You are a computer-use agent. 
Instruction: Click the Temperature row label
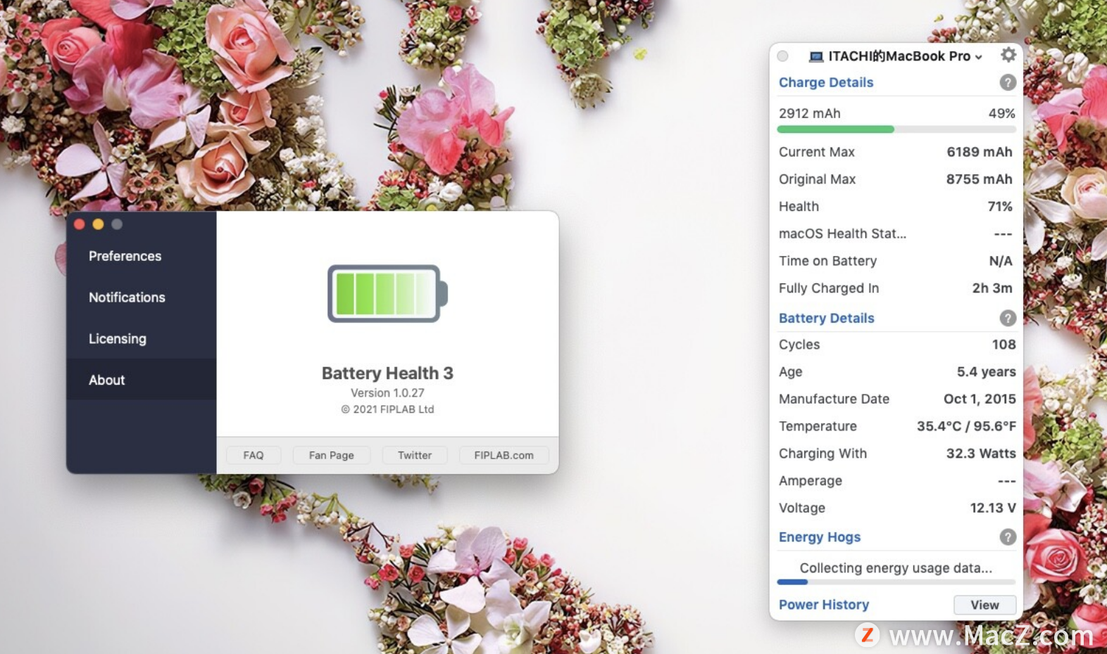[x=818, y=426]
